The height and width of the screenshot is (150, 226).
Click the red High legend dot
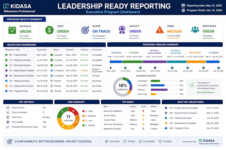click(x=83, y=111)
